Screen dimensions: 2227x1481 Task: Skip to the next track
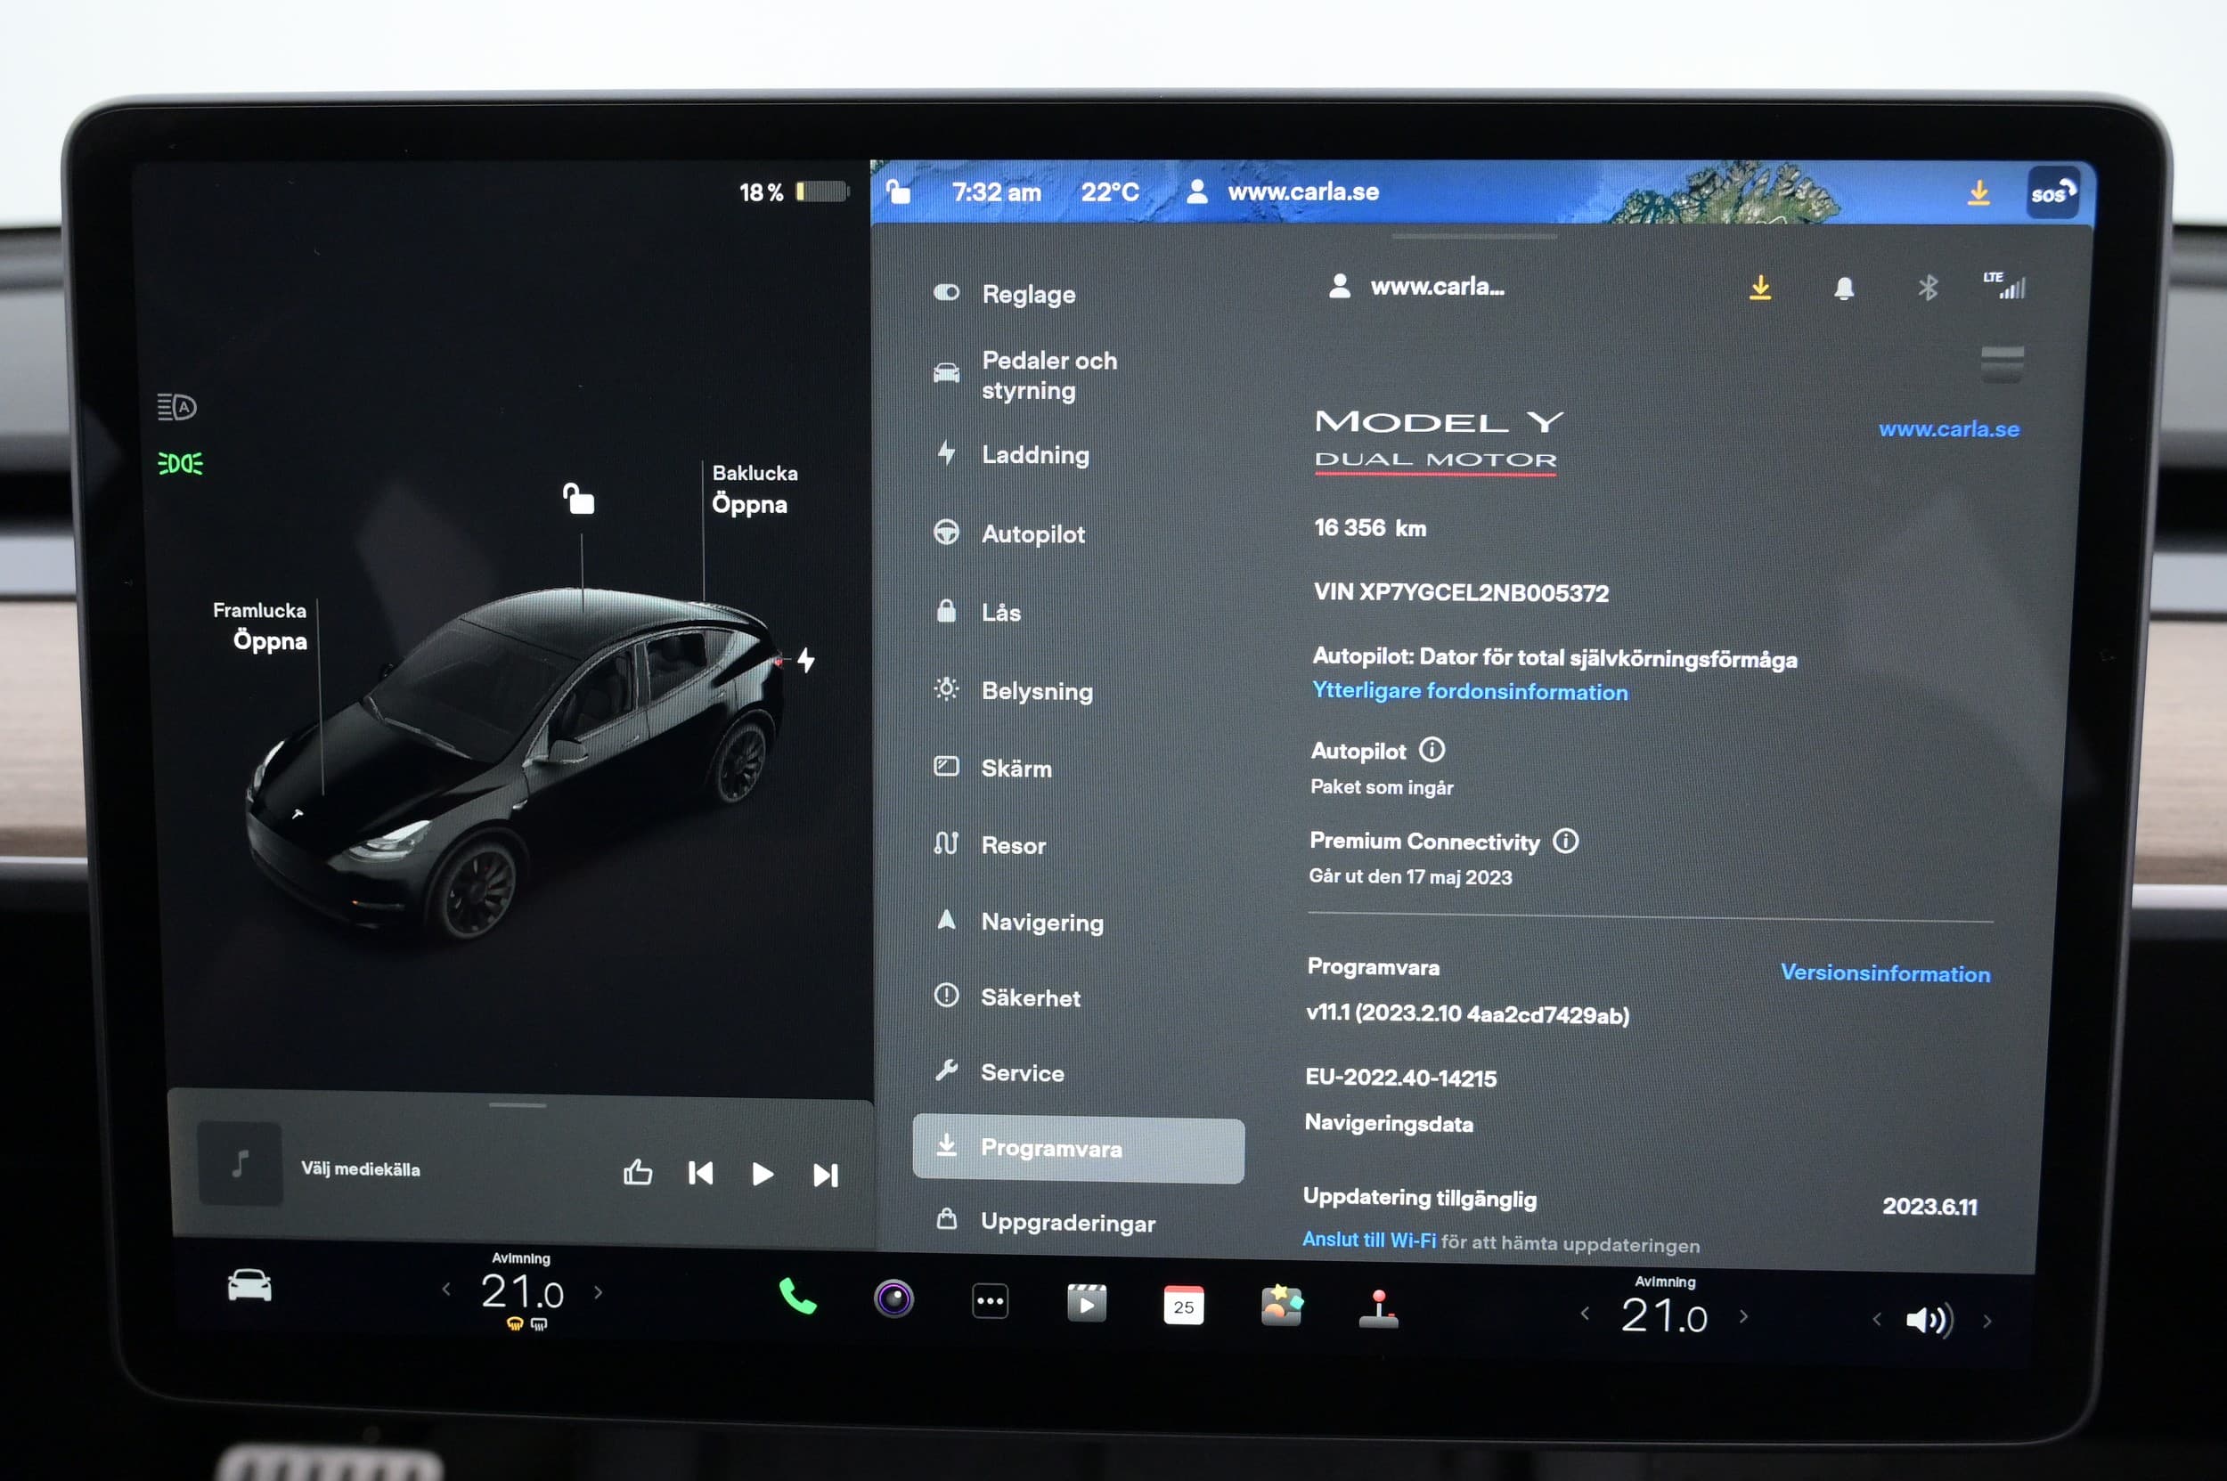pos(825,1175)
